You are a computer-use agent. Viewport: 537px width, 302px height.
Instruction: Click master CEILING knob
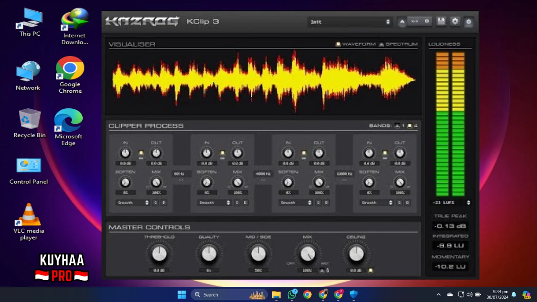coord(356,254)
